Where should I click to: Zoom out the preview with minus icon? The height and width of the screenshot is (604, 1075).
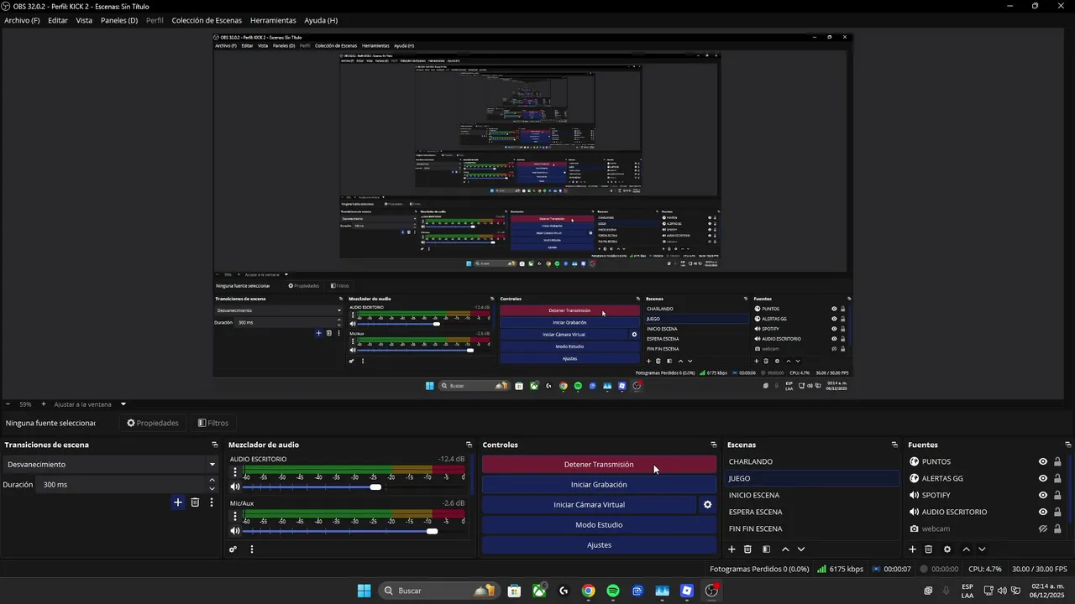point(8,404)
